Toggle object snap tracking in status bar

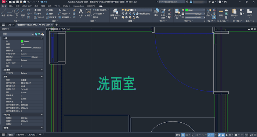(209, 135)
